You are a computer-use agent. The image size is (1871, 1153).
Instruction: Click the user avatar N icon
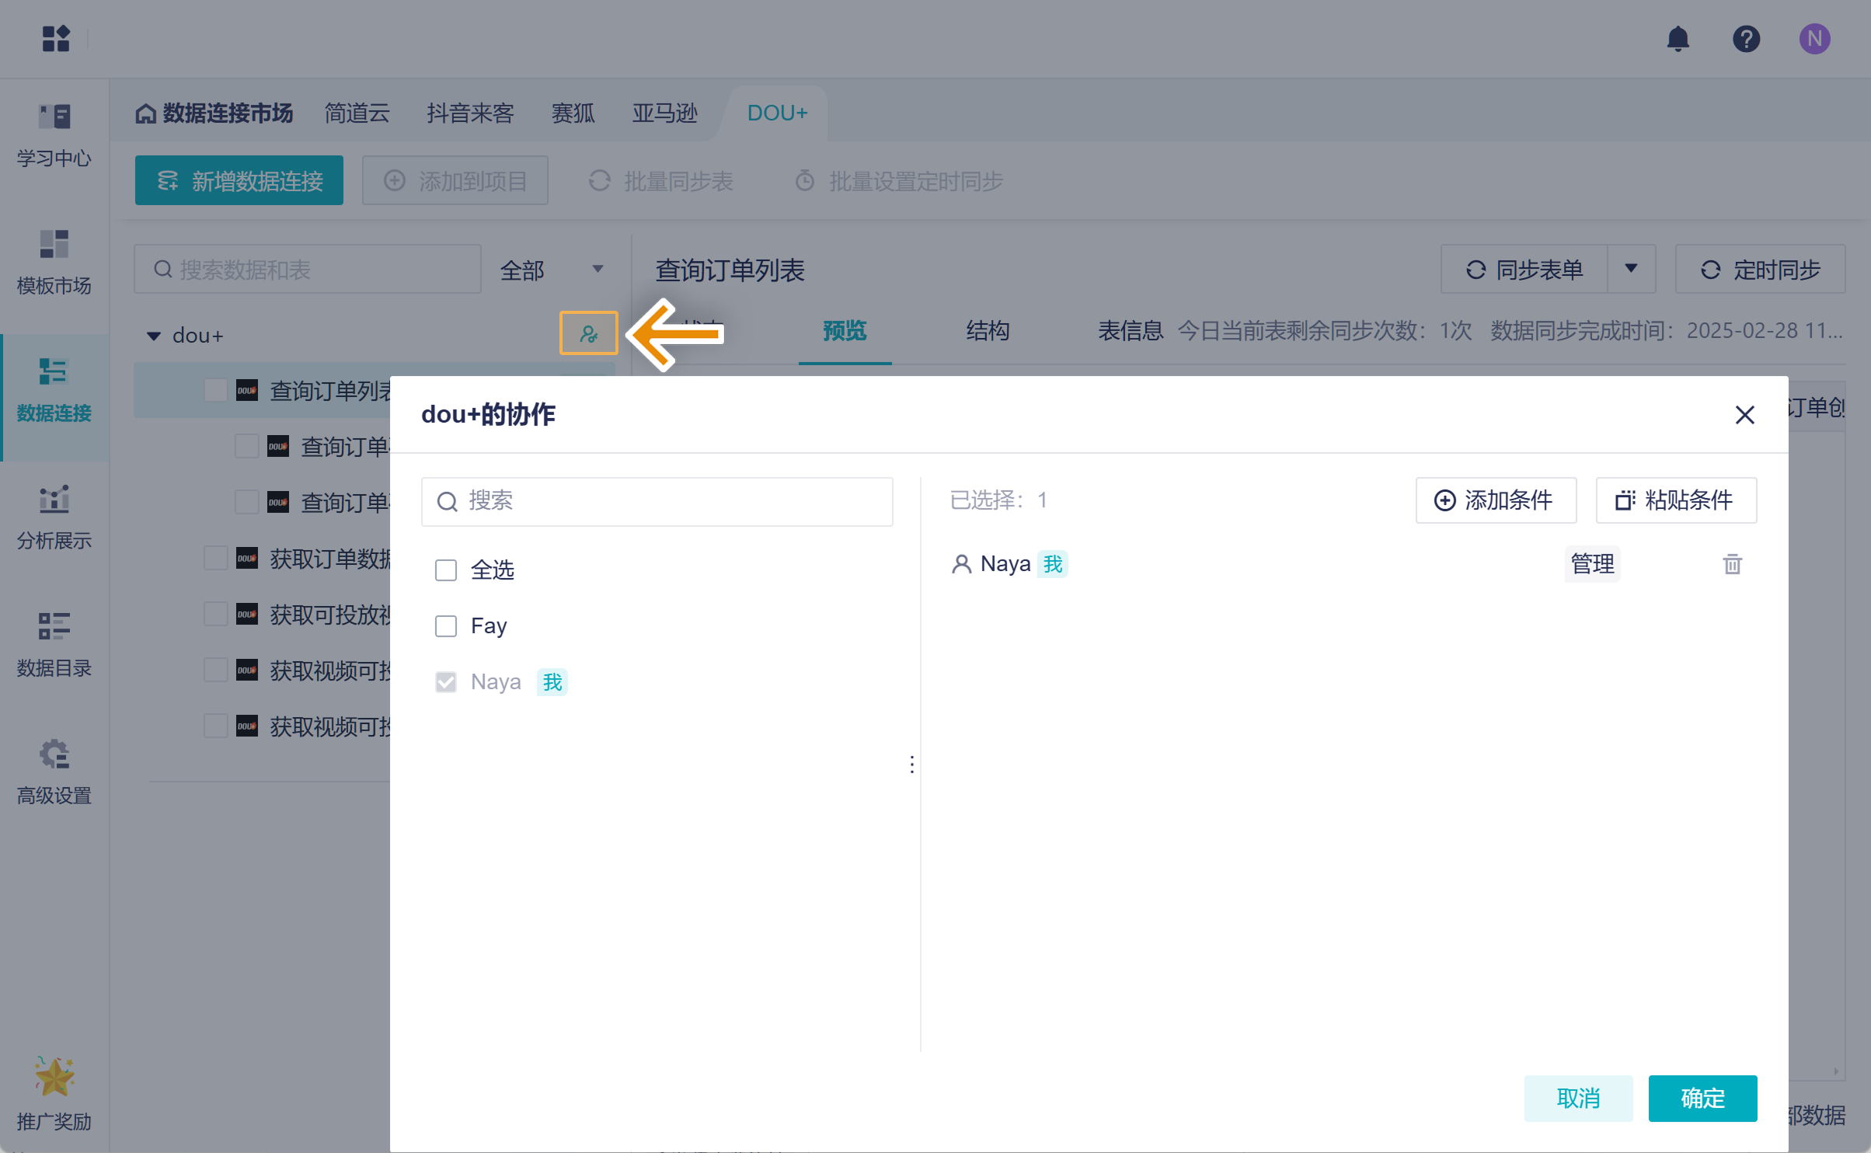(1814, 39)
